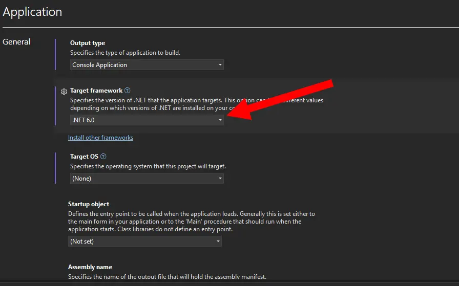Open the Target OS (None) dropdown
Viewport: 459px width, 286px height.
147,179
